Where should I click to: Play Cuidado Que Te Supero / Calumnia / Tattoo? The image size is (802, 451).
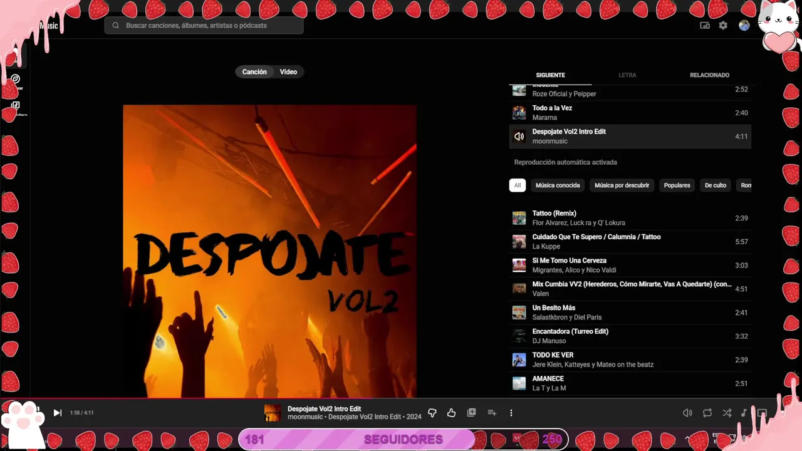[630, 242]
